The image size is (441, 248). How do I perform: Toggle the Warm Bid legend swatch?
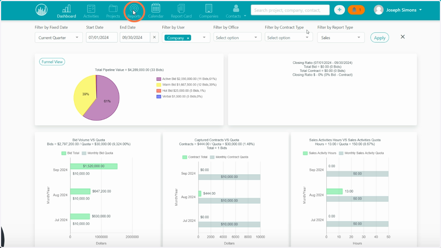click(x=159, y=85)
